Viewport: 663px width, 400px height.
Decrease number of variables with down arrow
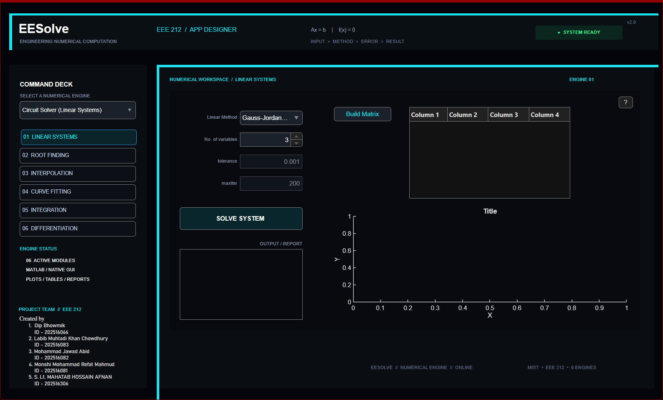[296, 143]
